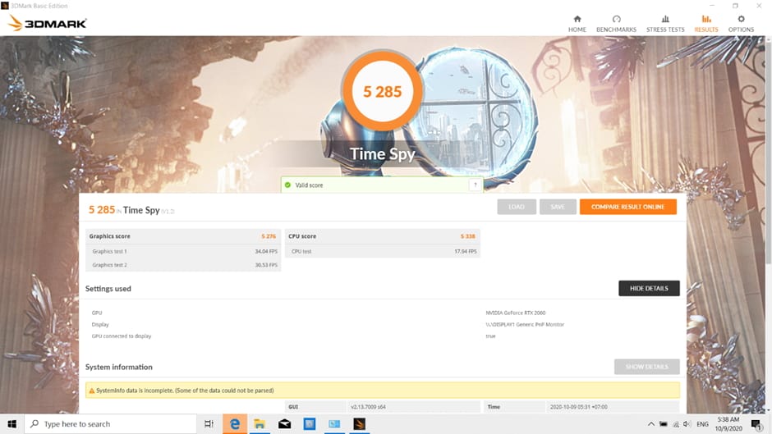Click Compare Result Online button
The image size is (772, 434).
pyautogui.click(x=627, y=207)
